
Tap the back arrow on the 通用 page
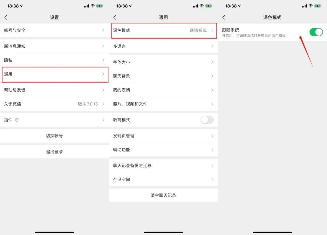pos(115,17)
